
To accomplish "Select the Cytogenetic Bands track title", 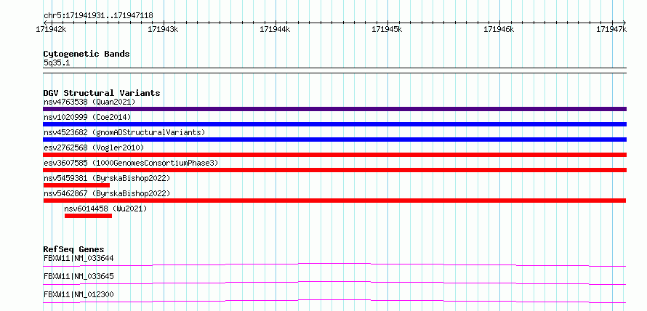I will coord(87,54).
